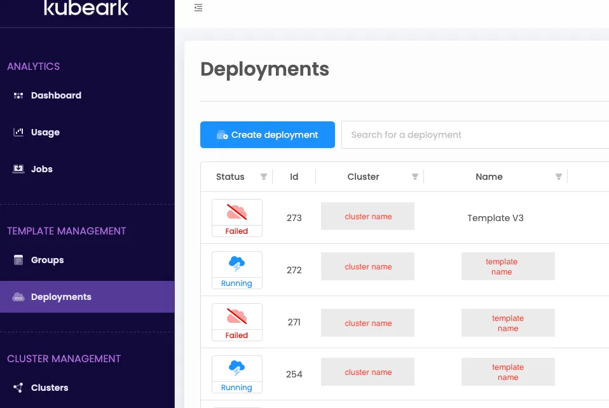Click template name cell in row 254
This screenshot has width=609, height=408.
coord(508,372)
